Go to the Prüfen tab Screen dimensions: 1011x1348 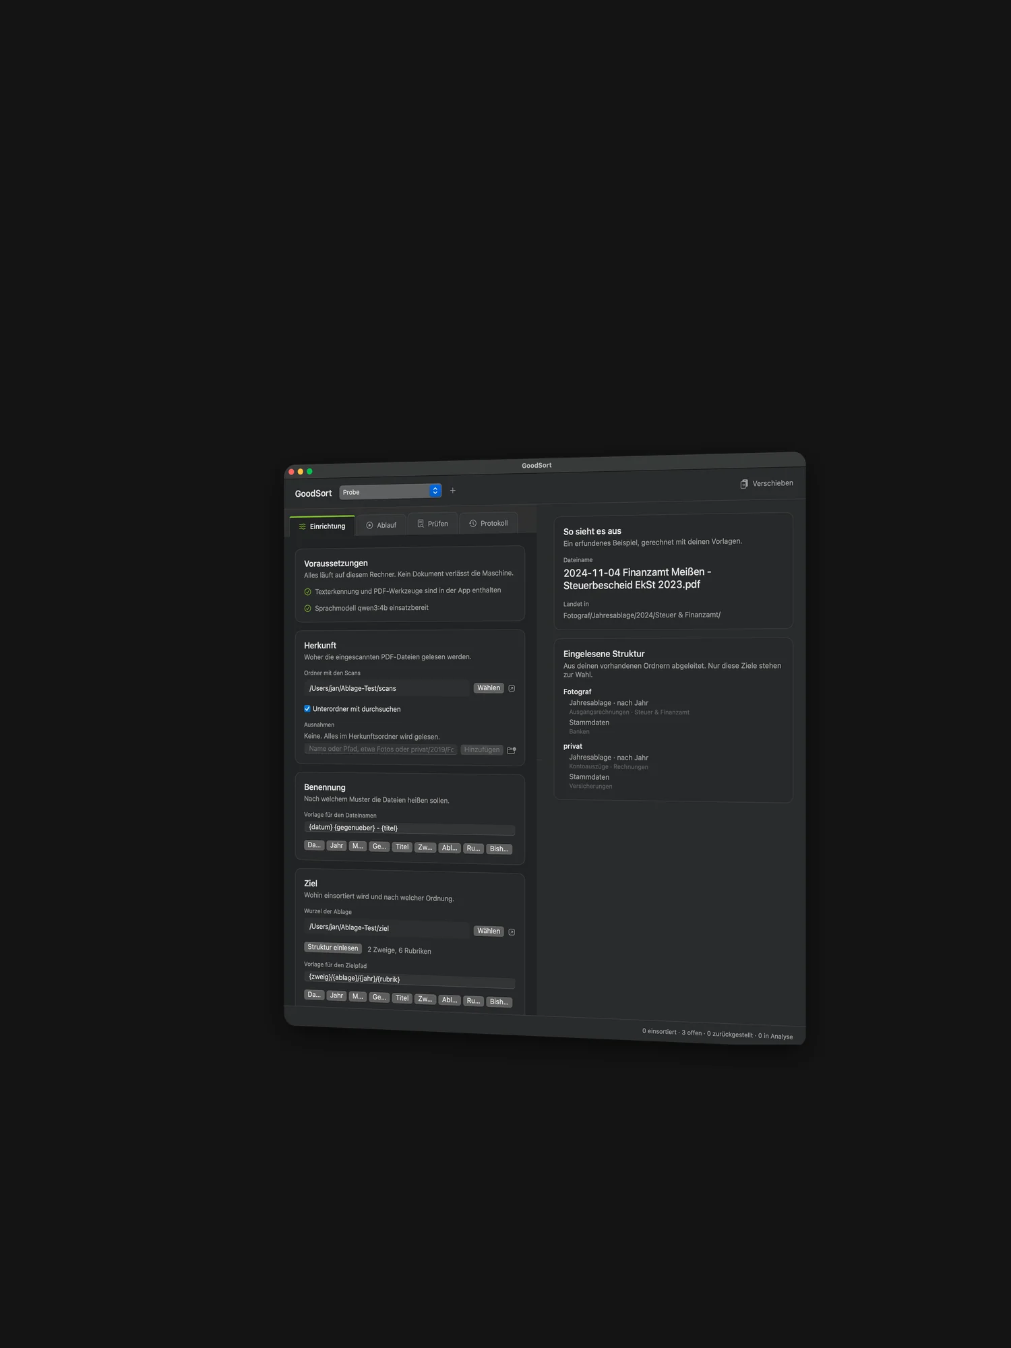point(433,524)
